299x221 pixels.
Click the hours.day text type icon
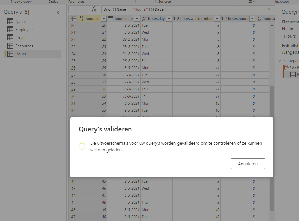tap(144, 19)
